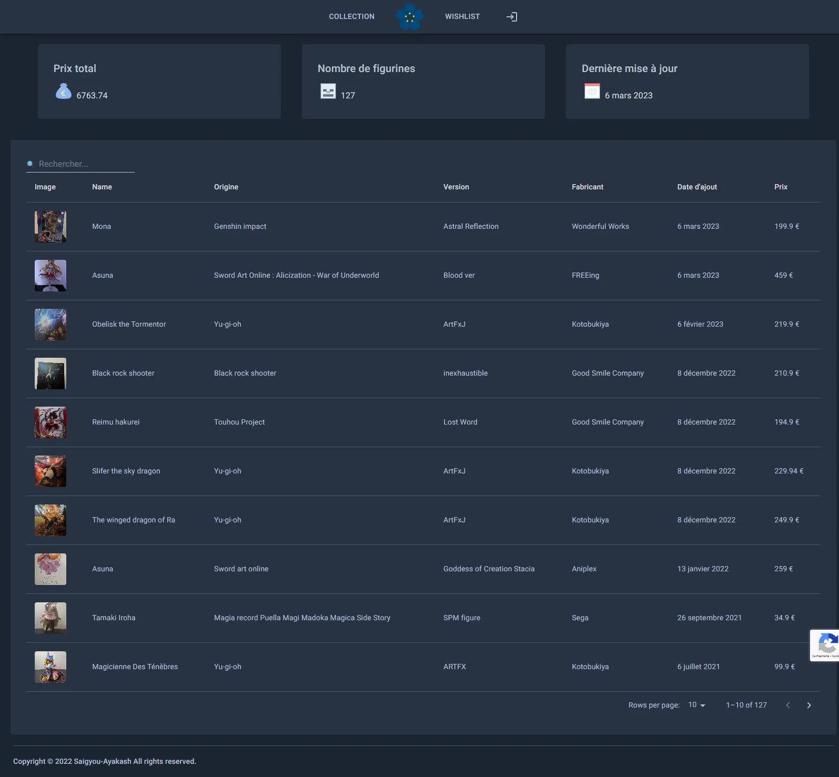Click the Astral Reflection version cell
The image size is (839, 777).
tap(471, 227)
